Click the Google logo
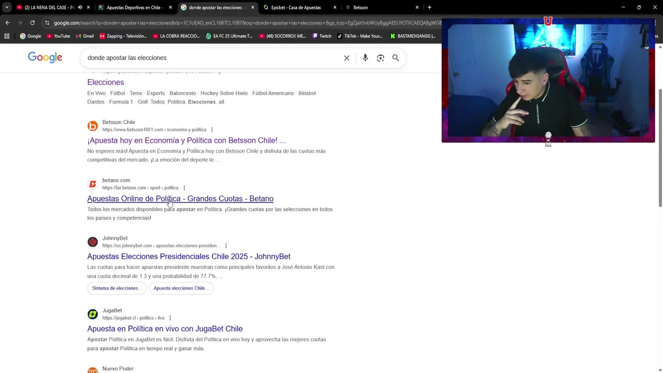Image resolution: width=663 pixels, height=373 pixels. (x=45, y=58)
